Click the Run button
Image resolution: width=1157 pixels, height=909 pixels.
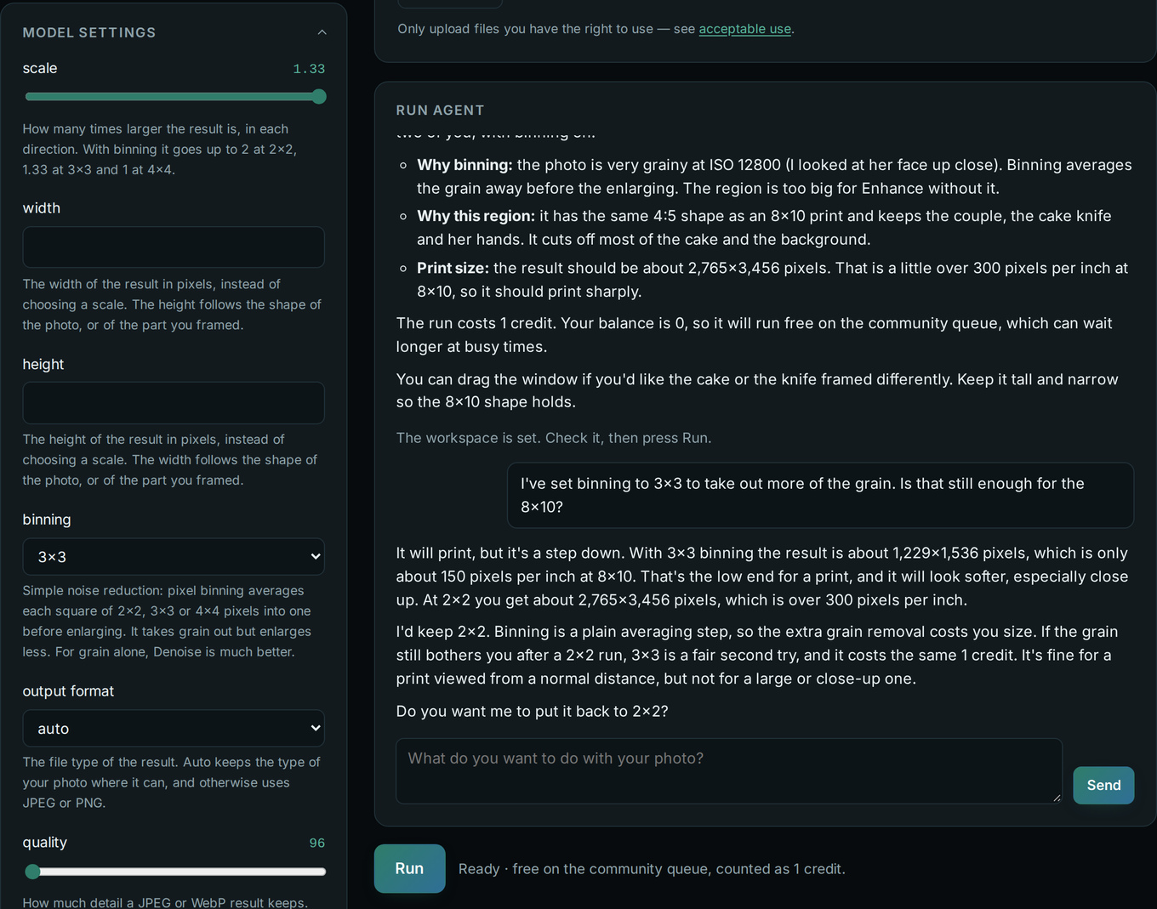click(409, 868)
